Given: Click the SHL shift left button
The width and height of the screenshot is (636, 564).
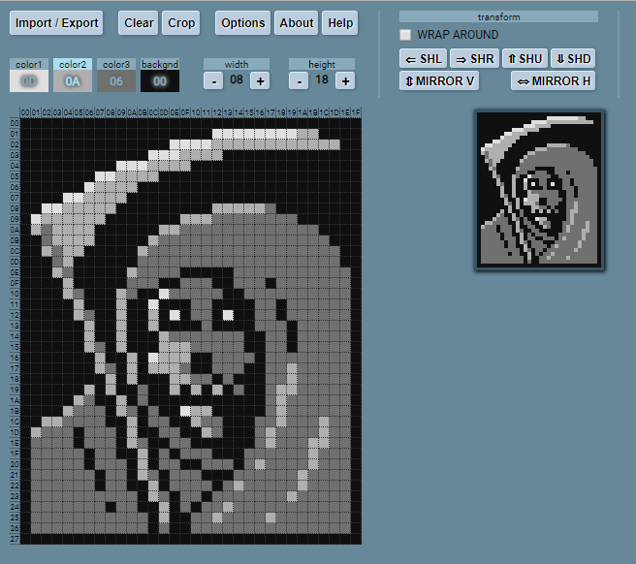Looking at the screenshot, I should [x=422, y=59].
